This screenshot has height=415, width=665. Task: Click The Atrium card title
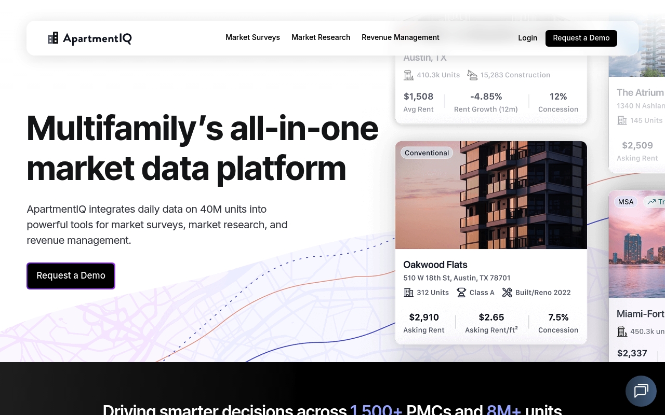[641, 92]
